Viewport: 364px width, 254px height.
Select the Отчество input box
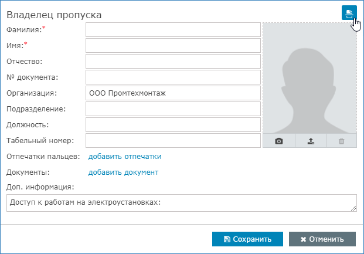(172, 62)
